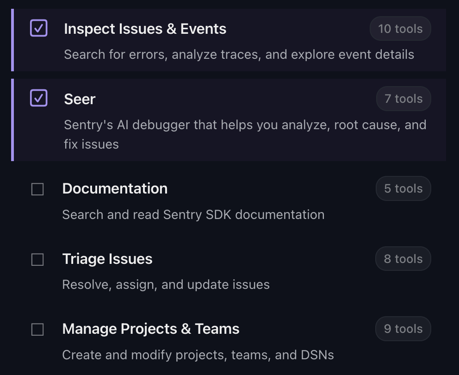This screenshot has width=459, height=375.
Task: Click the "Sentry's AI debugger" description text
Action: coord(245,125)
